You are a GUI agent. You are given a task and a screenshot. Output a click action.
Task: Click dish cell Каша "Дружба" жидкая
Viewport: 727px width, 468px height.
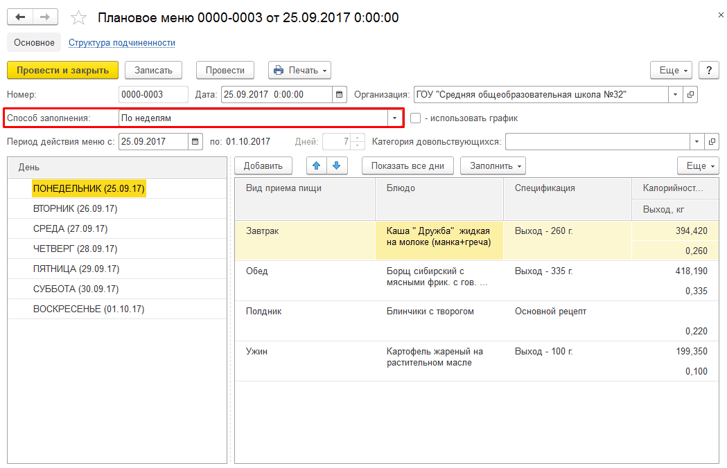[x=439, y=240]
